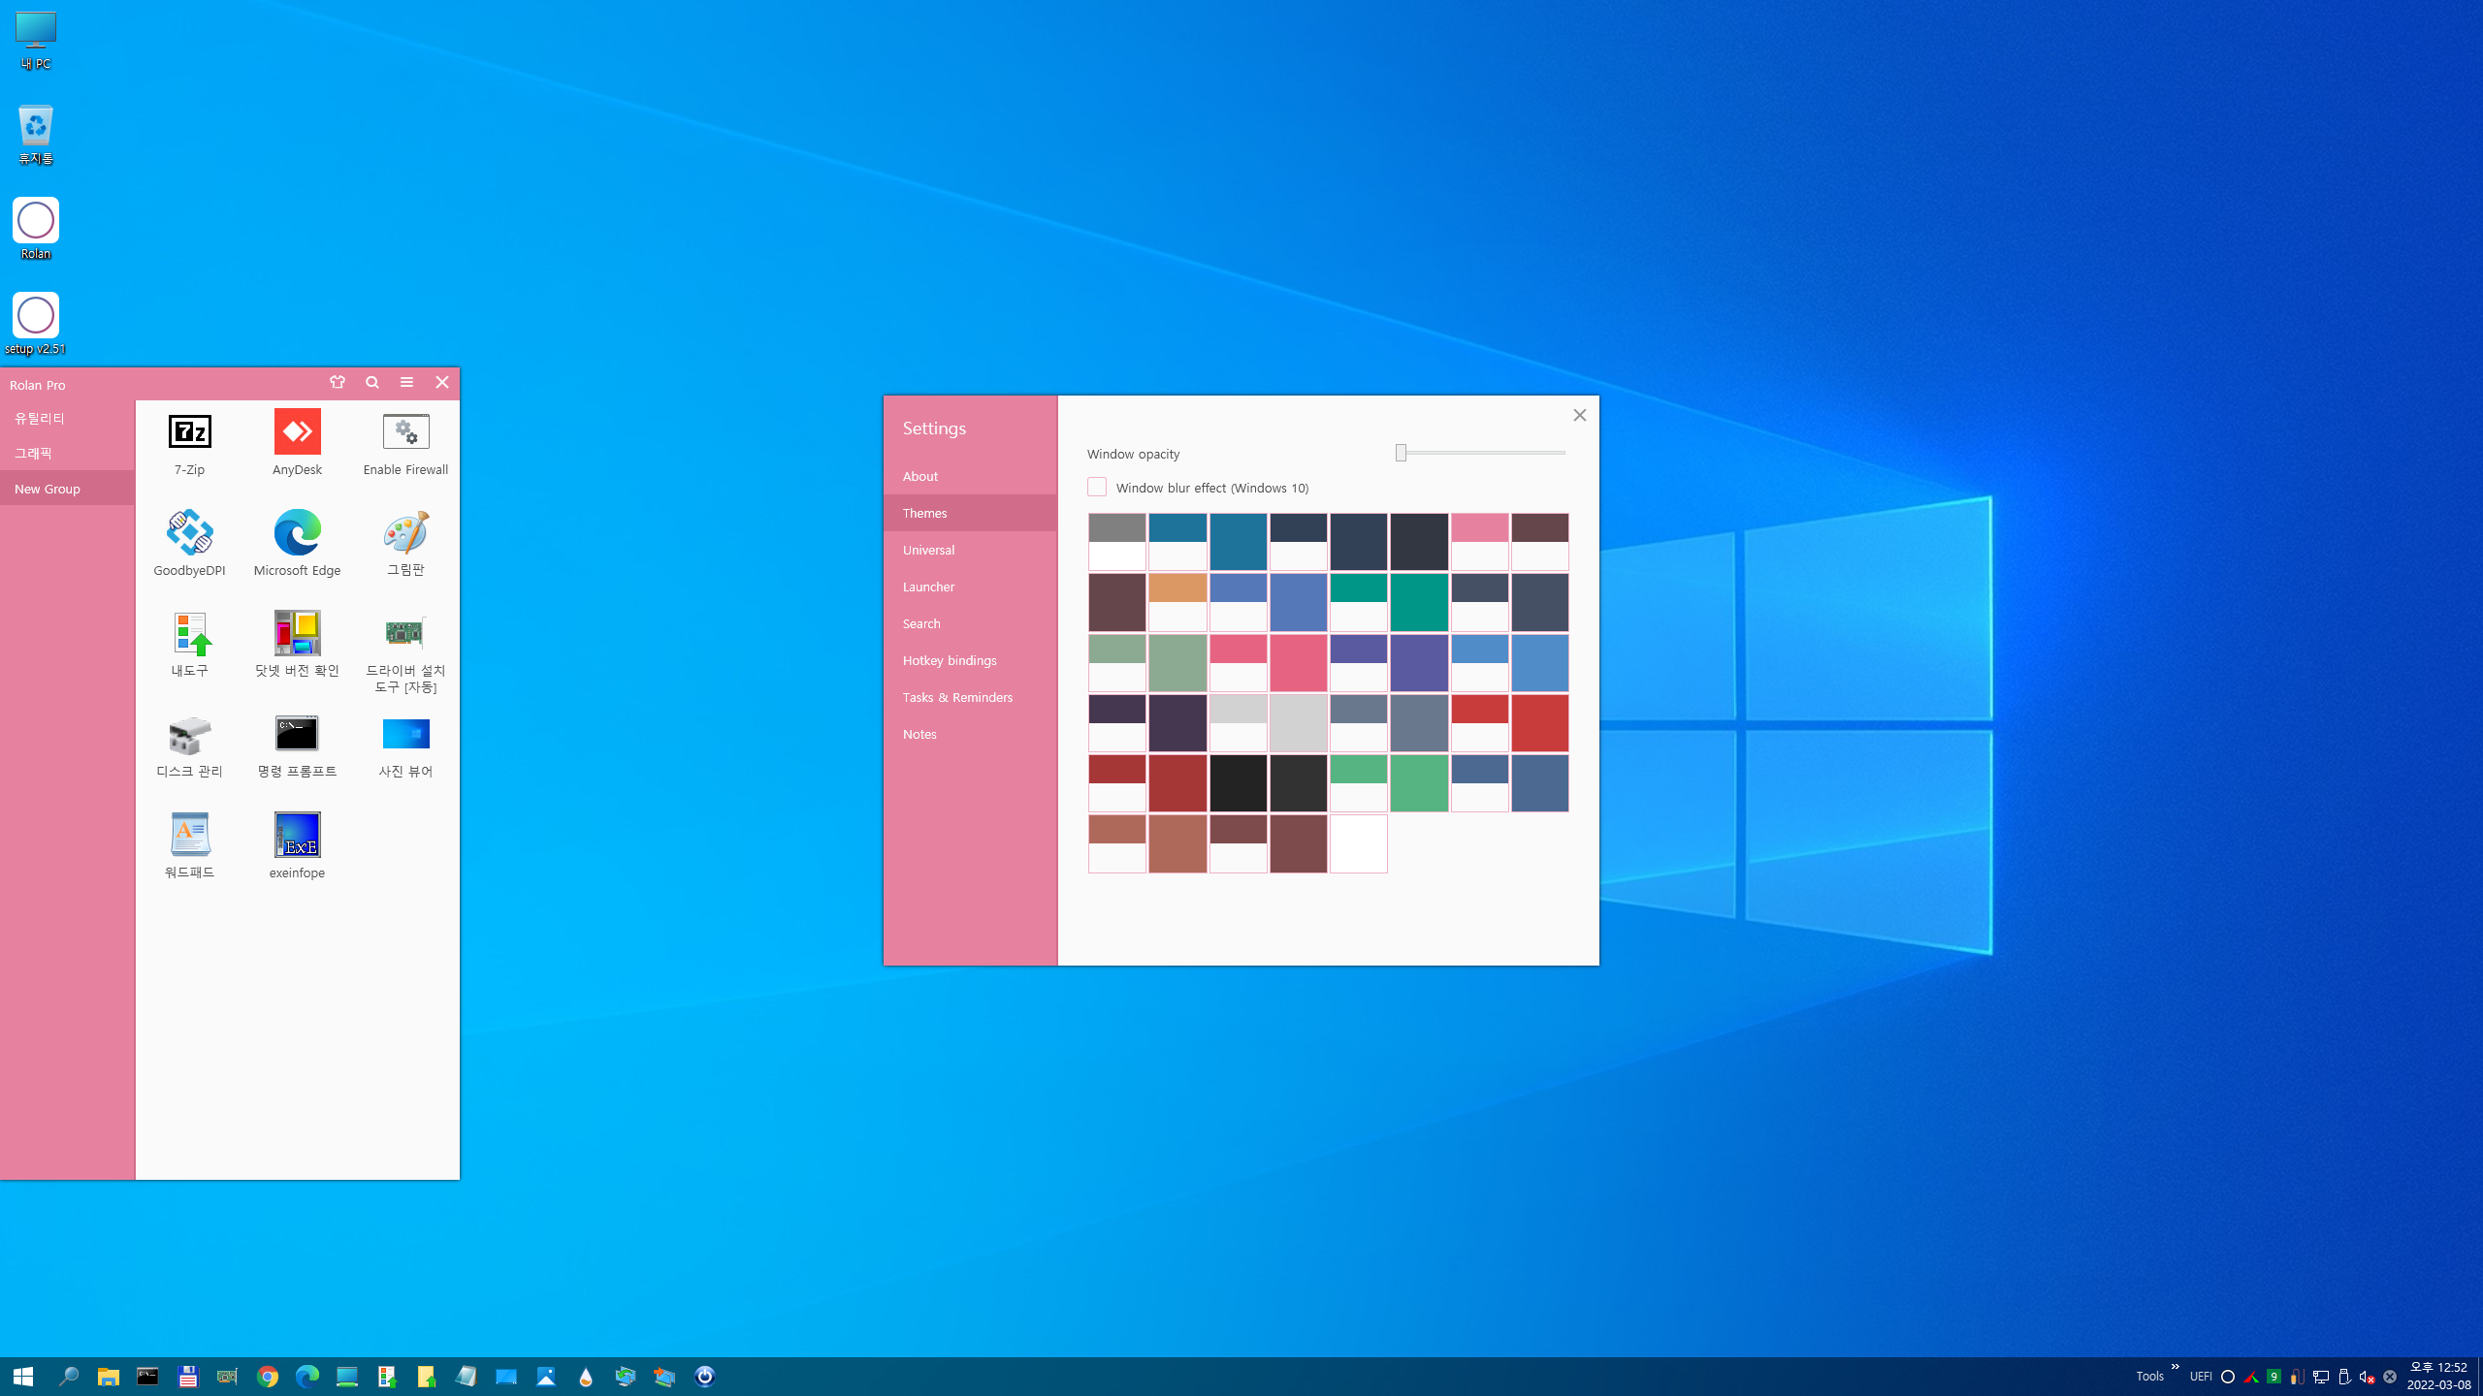The width and height of the screenshot is (2483, 1396).
Task: Open 명령 프롬프트 shortcut
Action: coord(297,746)
